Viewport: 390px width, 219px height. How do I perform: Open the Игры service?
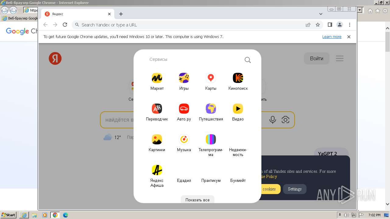tap(184, 82)
